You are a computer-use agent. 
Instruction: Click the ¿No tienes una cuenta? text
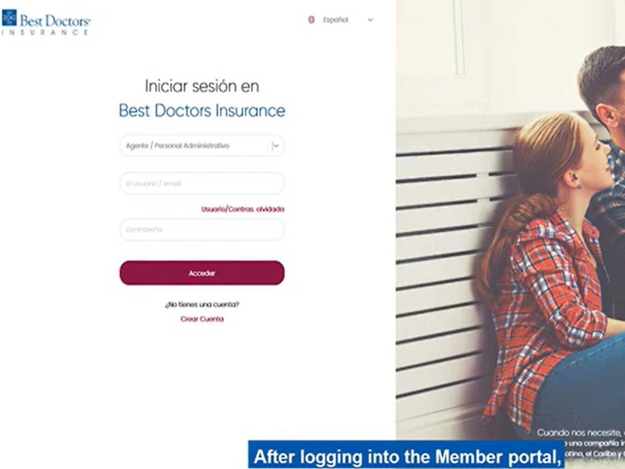tap(202, 305)
